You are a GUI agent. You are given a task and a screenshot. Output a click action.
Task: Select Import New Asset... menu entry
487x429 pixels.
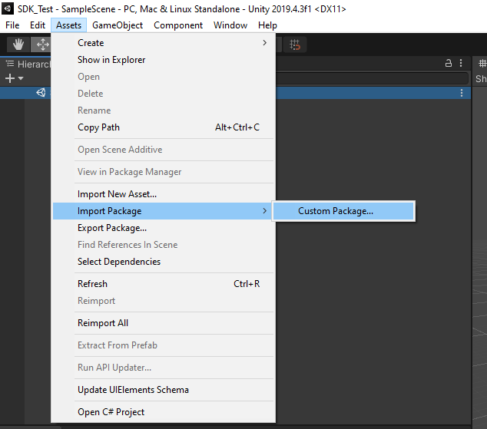117,194
